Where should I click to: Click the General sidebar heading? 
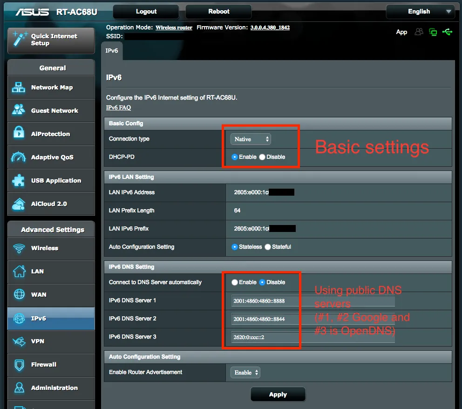[53, 68]
